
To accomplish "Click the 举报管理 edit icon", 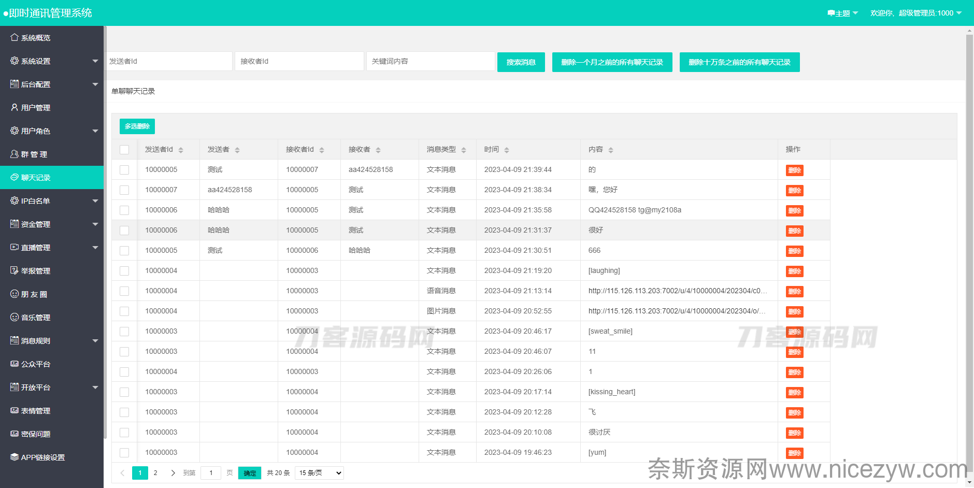I will click(x=15, y=270).
